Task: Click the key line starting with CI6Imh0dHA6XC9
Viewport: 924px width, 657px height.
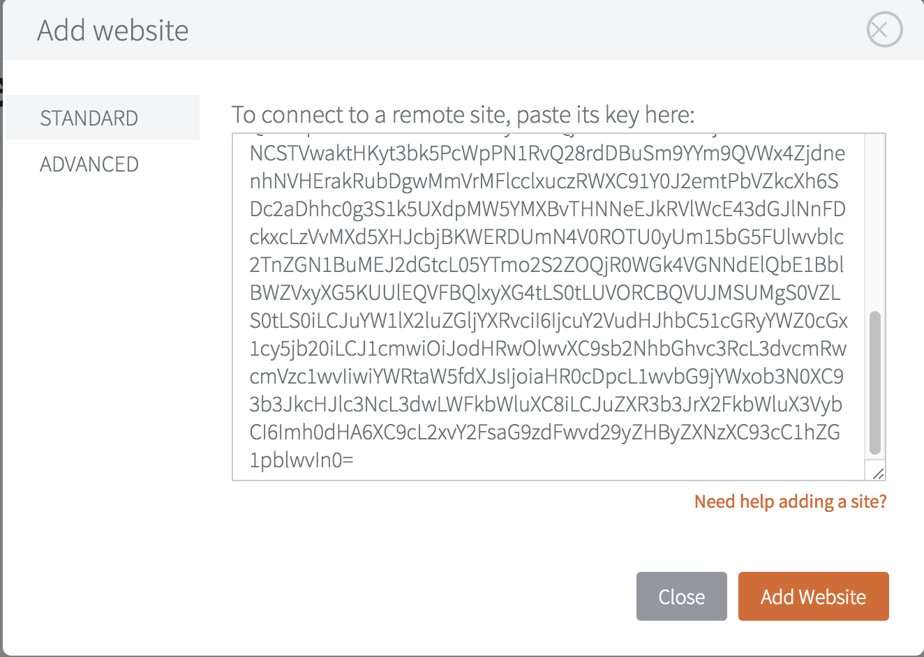Action: coord(544,432)
